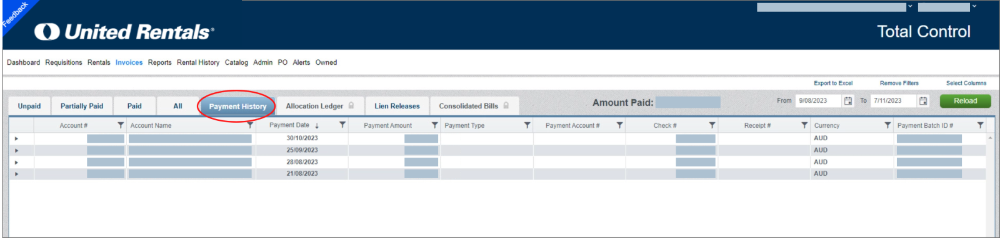Open the Alerts menu item
Viewport: 1000px width, 238px height.
[301, 62]
